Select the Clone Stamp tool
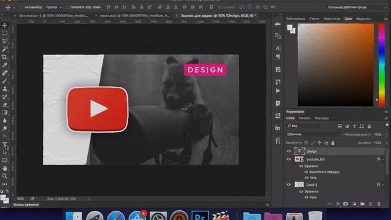The height and width of the screenshot is (220, 391). point(4,89)
